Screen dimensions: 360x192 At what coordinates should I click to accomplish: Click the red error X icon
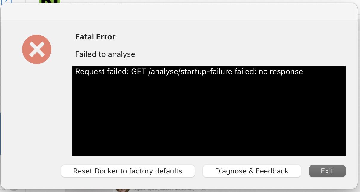pyautogui.click(x=37, y=49)
